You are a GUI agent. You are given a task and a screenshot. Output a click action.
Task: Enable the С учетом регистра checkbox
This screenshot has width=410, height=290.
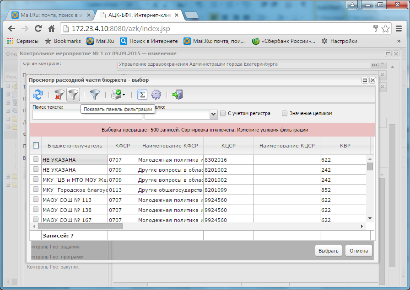pos(223,113)
